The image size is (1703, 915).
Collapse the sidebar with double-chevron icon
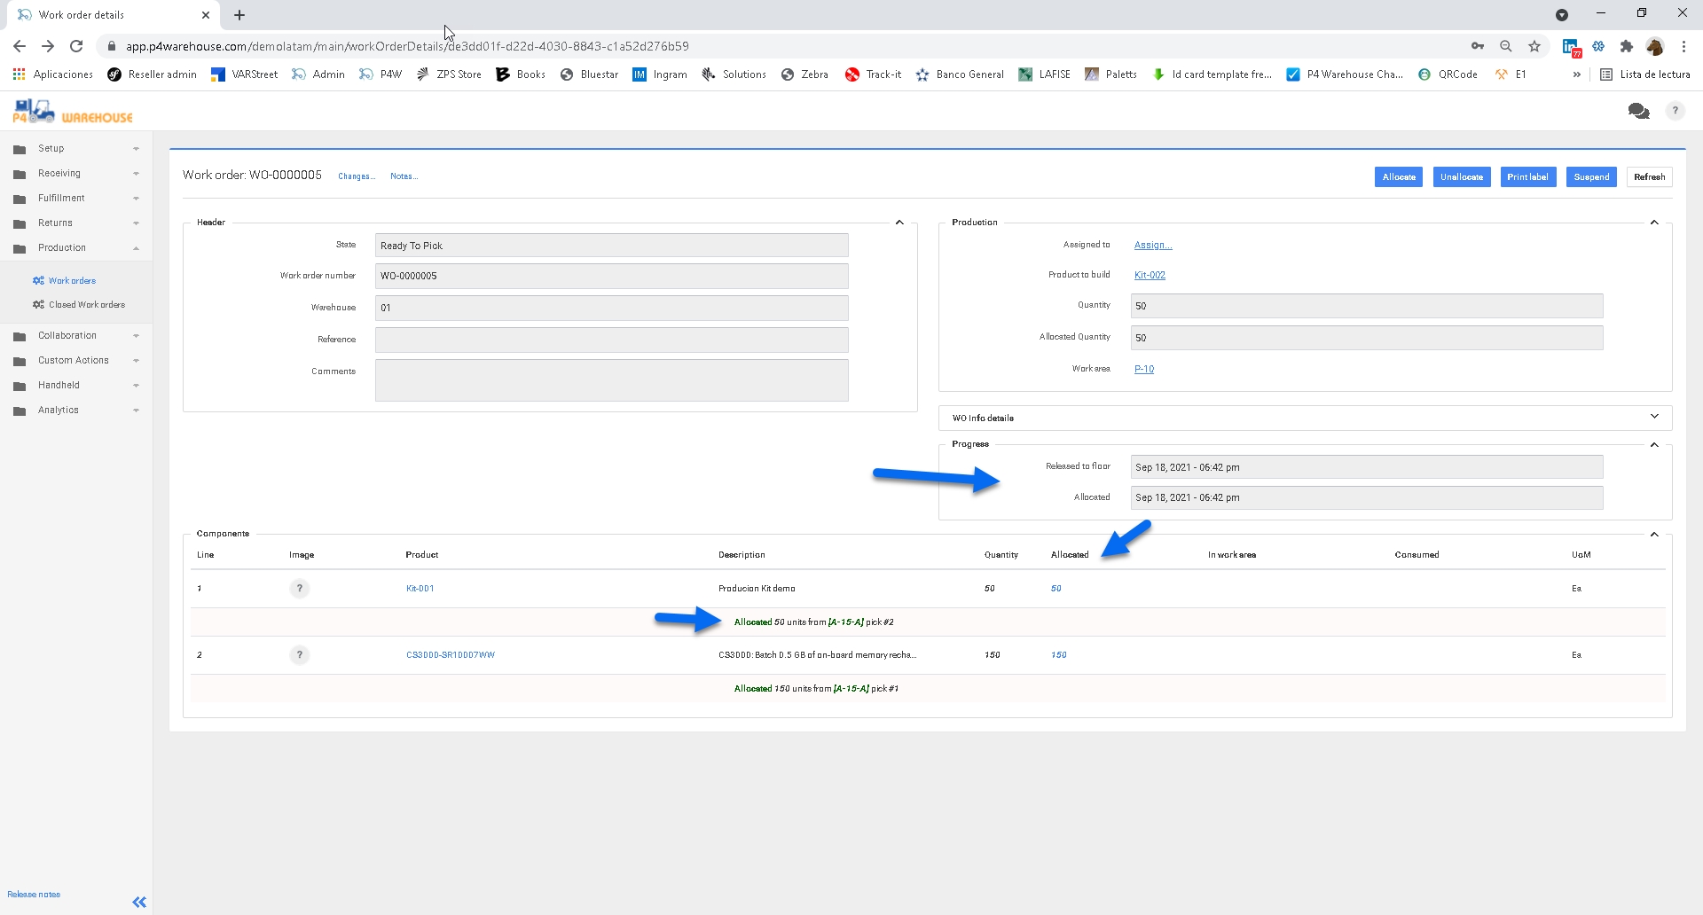(139, 902)
